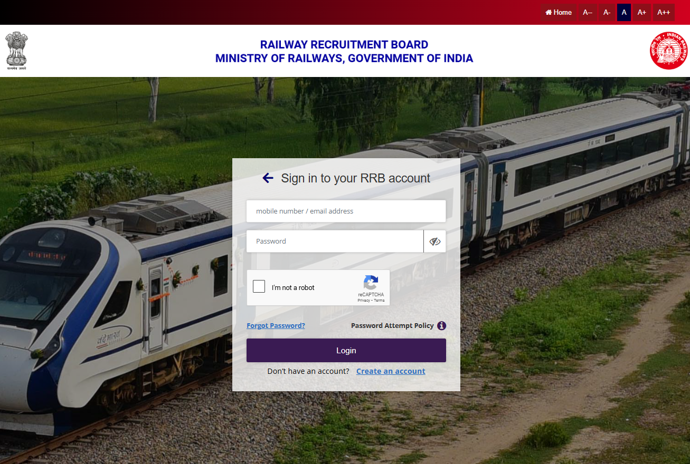Open the Forgot Password link
Viewport: 690px width, 464px height.
pyautogui.click(x=276, y=325)
